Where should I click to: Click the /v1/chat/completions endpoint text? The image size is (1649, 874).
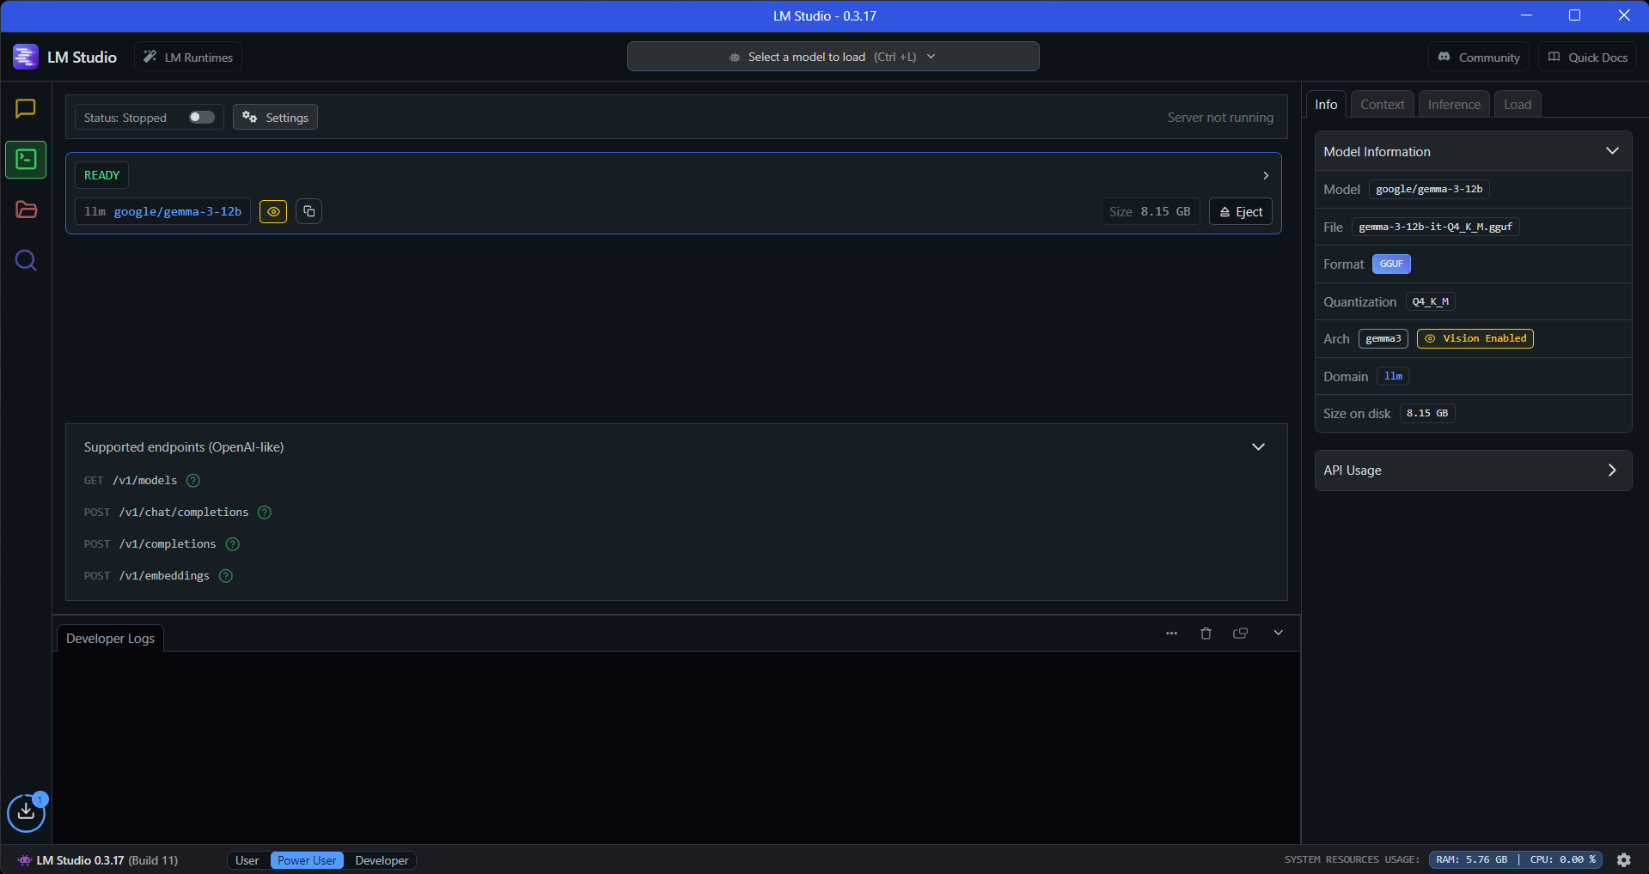pos(184,513)
